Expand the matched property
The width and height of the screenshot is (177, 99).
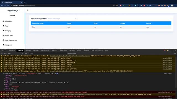pyautogui.click(x=5, y=79)
